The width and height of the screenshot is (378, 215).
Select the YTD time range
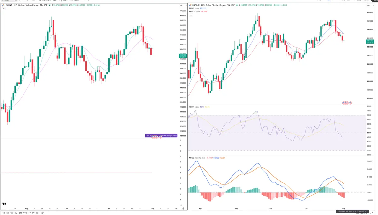tap(25, 213)
